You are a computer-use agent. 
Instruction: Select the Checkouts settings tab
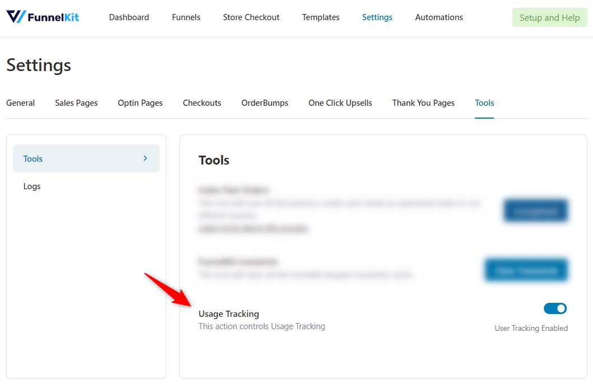[x=202, y=103]
